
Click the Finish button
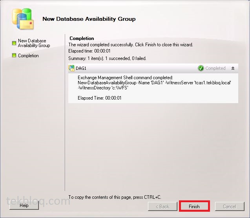click(194, 206)
